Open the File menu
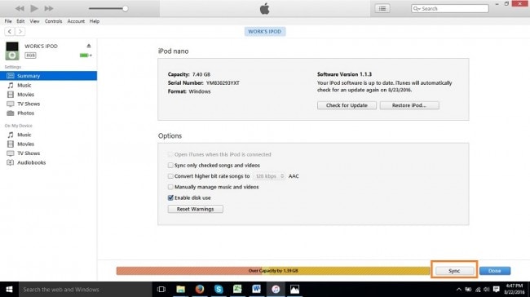 click(8, 21)
